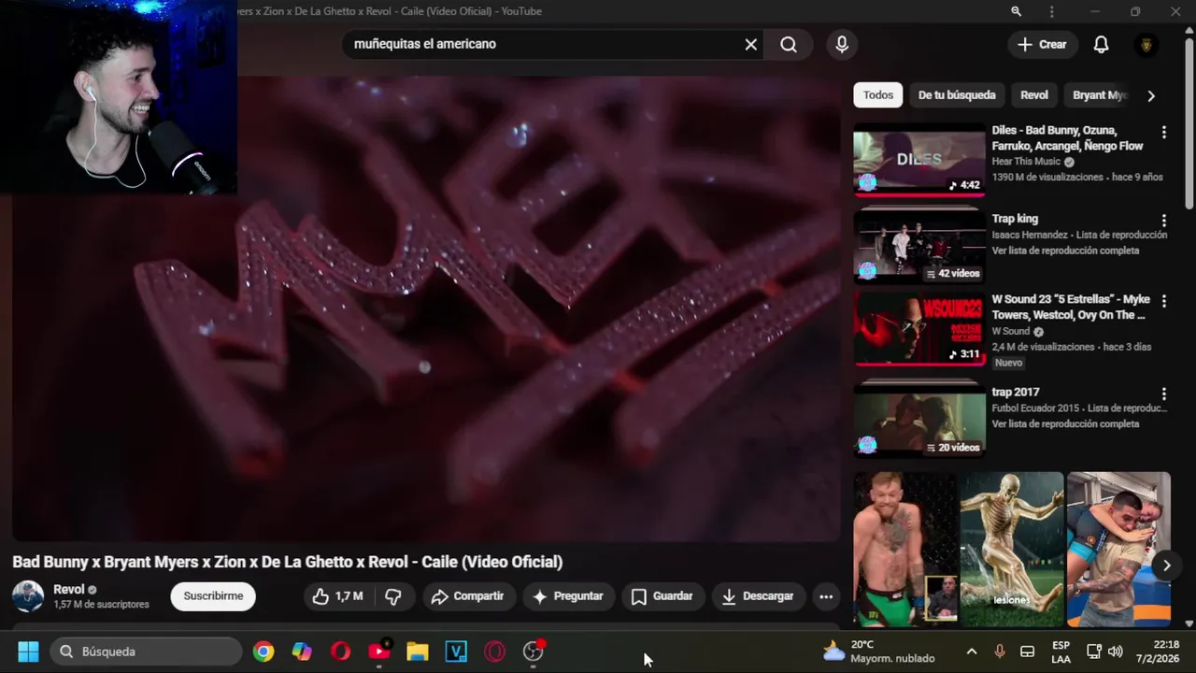Open the browser three-dot menu in title bar
Image resolution: width=1196 pixels, height=673 pixels.
tap(1052, 11)
